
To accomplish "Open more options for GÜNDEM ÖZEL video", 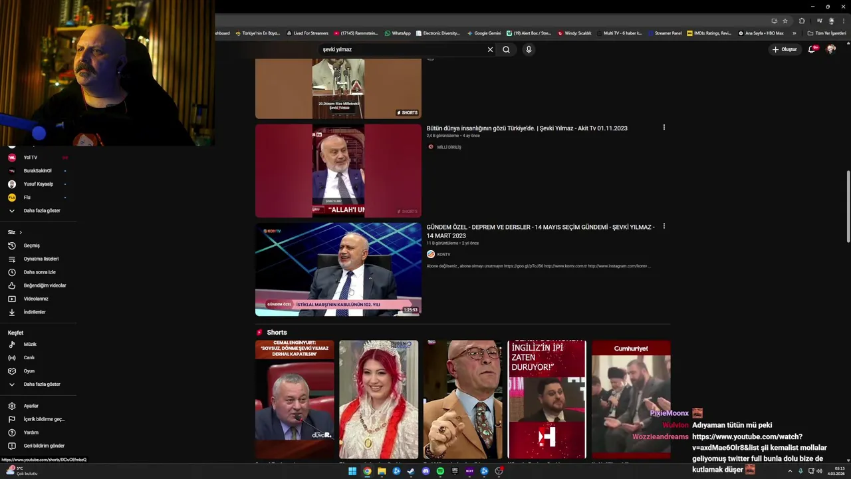I will coord(664,226).
